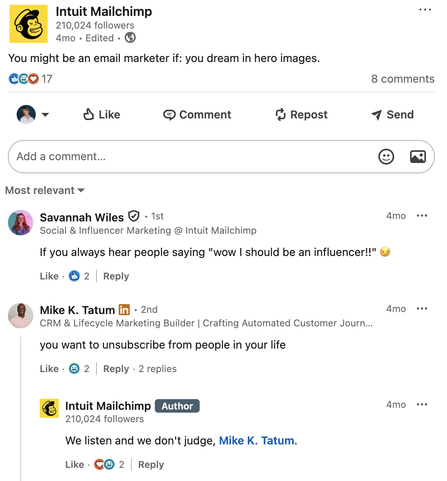The width and height of the screenshot is (447, 481).
Task: Click the laughing reaction under Mike's comment
Action: click(74, 369)
